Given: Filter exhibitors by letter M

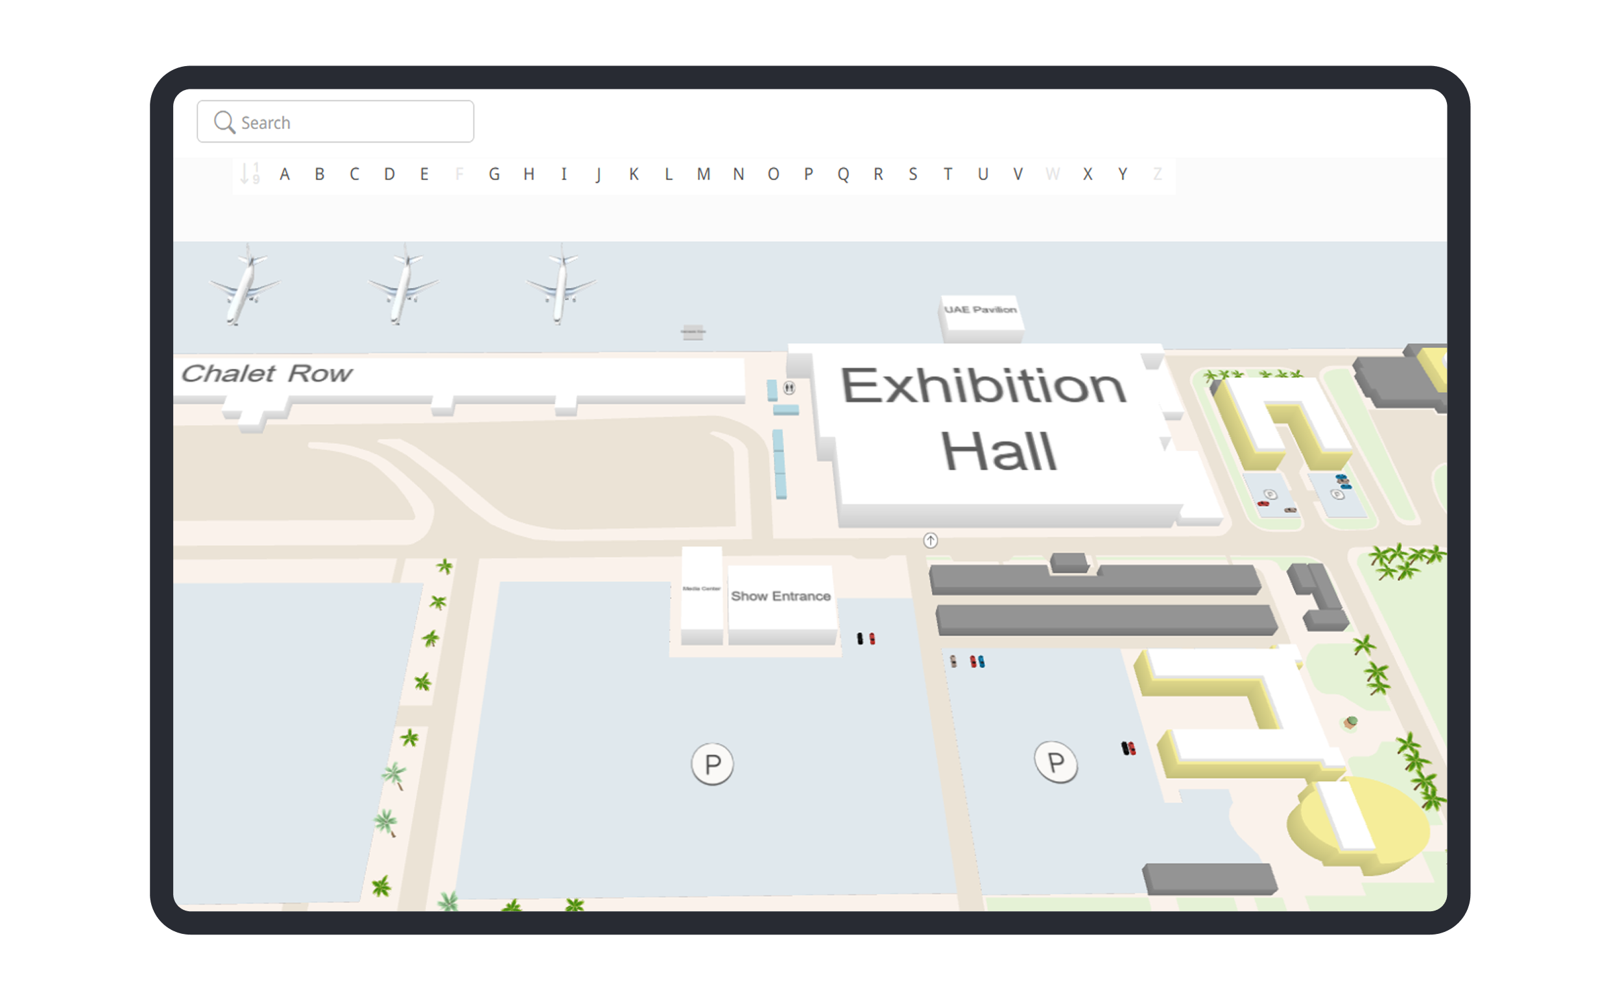Looking at the screenshot, I should tap(704, 174).
